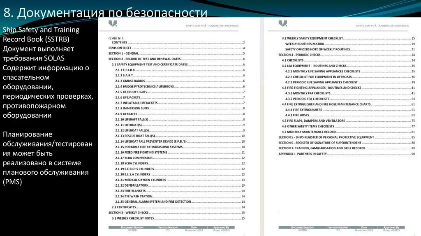Image resolution: width=421 pixels, height=236 pixels.
Task: Select the "2.1.10 Liferaft Fall(s)" entry
Action: [180, 120]
